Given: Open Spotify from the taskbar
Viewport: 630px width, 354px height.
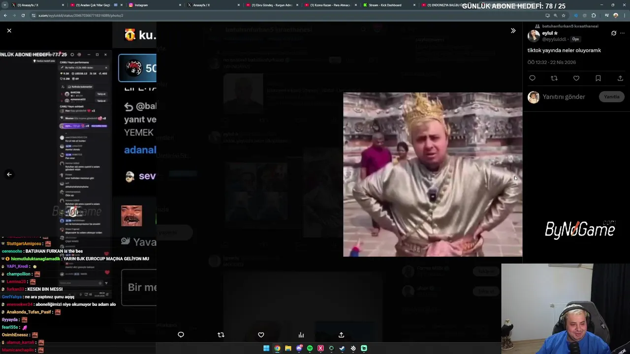Looking at the screenshot, I should pyautogui.click(x=310, y=348).
